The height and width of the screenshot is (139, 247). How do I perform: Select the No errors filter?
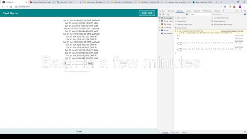click(167, 24)
